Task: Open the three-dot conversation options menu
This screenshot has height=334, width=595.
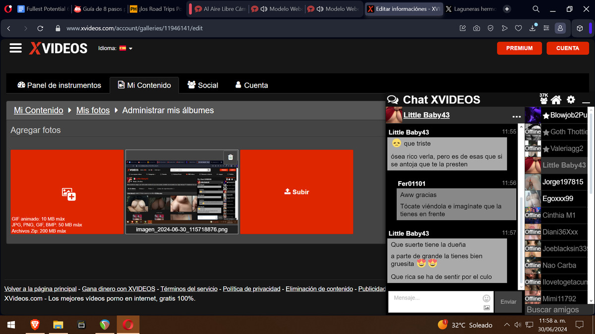Action: pyautogui.click(x=517, y=116)
